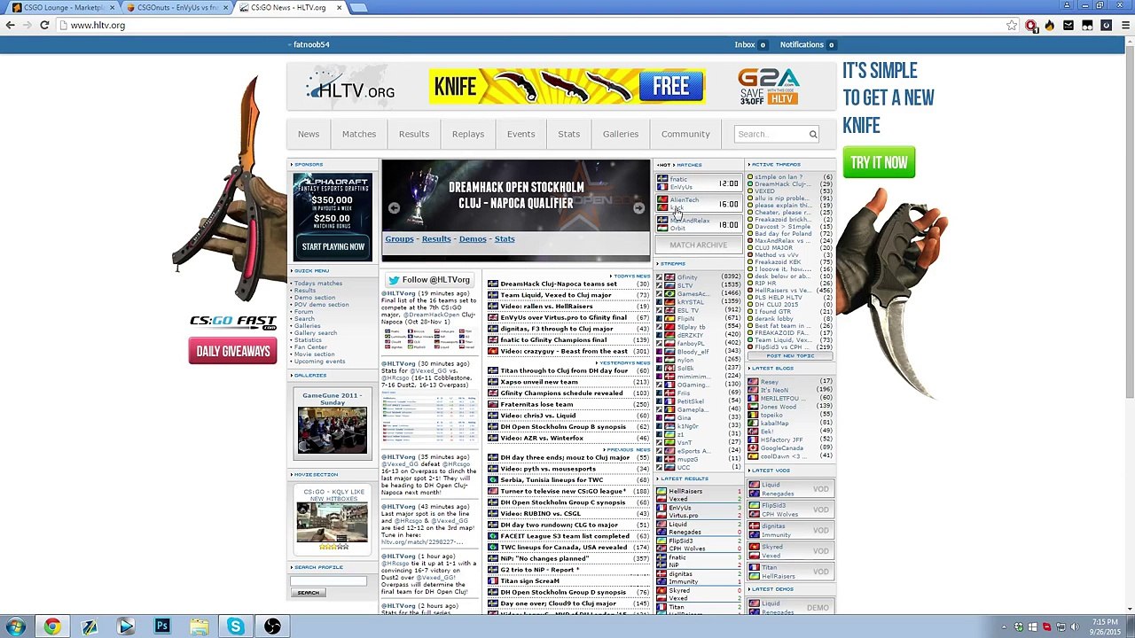Click the Search Profile text field
This screenshot has height=638, width=1135.
click(x=328, y=581)
